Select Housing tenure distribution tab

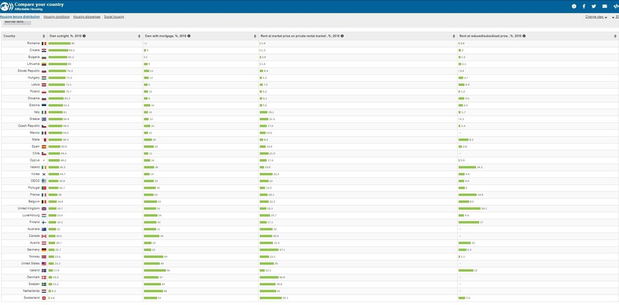[x=20, y=17]
